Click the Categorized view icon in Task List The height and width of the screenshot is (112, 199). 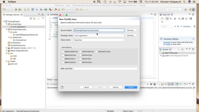[167, 19]
